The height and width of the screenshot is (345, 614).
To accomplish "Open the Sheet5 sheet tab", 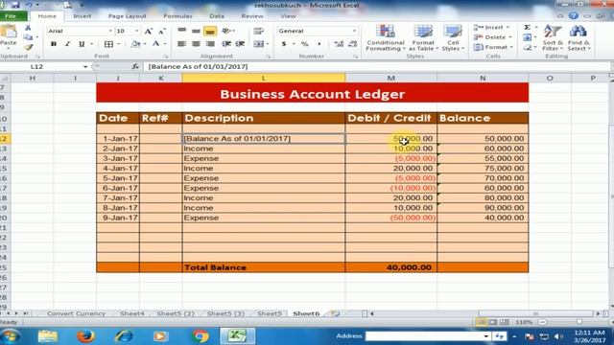I will click(270, 313).
